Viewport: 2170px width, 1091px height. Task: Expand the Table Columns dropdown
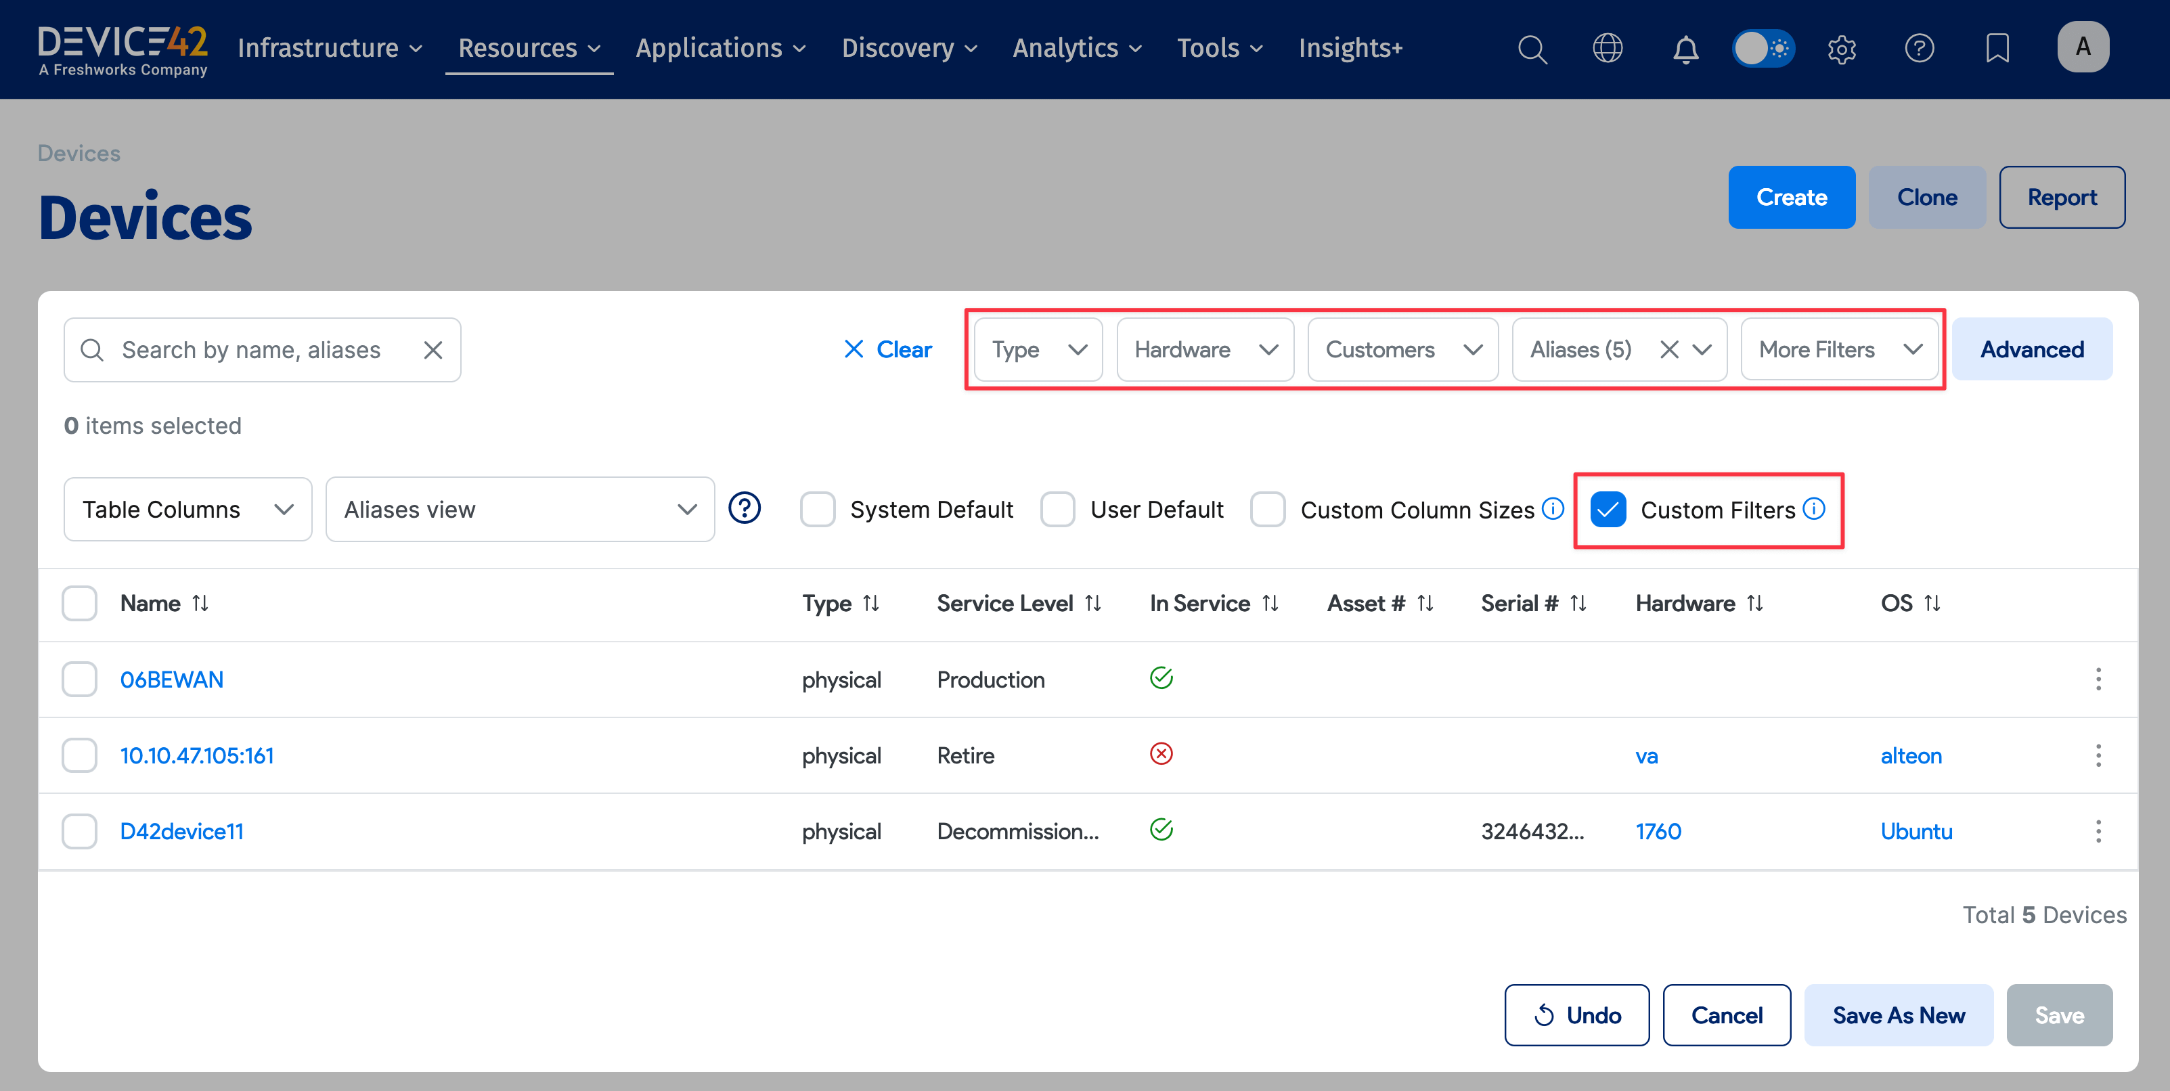coord(188,510)
